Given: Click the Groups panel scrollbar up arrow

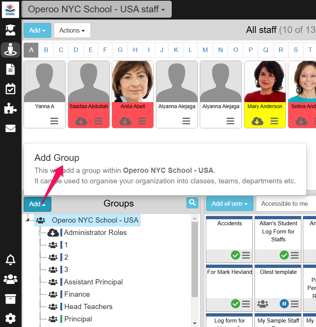Looking at the screenshot, I should (195, 218).
